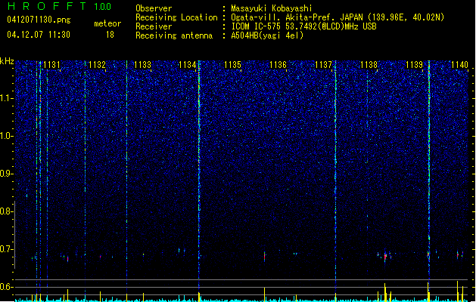Click the 0.8 frequency axis label

pos(6,211)
